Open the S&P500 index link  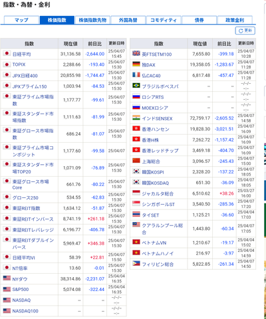(21, 289)
